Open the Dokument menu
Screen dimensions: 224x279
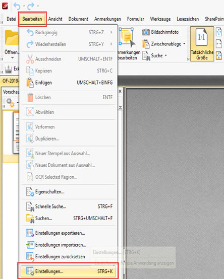(78, 19)
